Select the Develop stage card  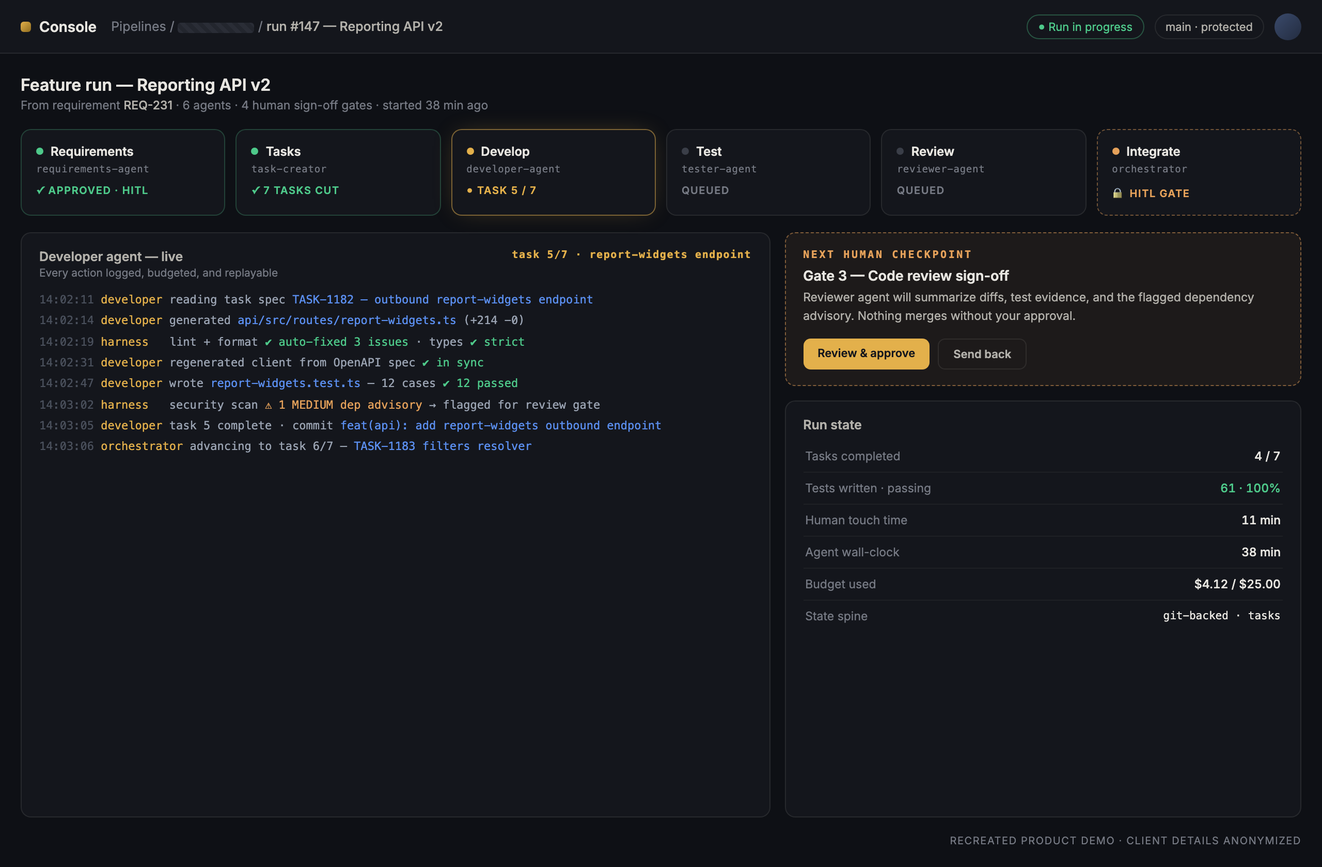pyautogui.click(x=553, y=172)
